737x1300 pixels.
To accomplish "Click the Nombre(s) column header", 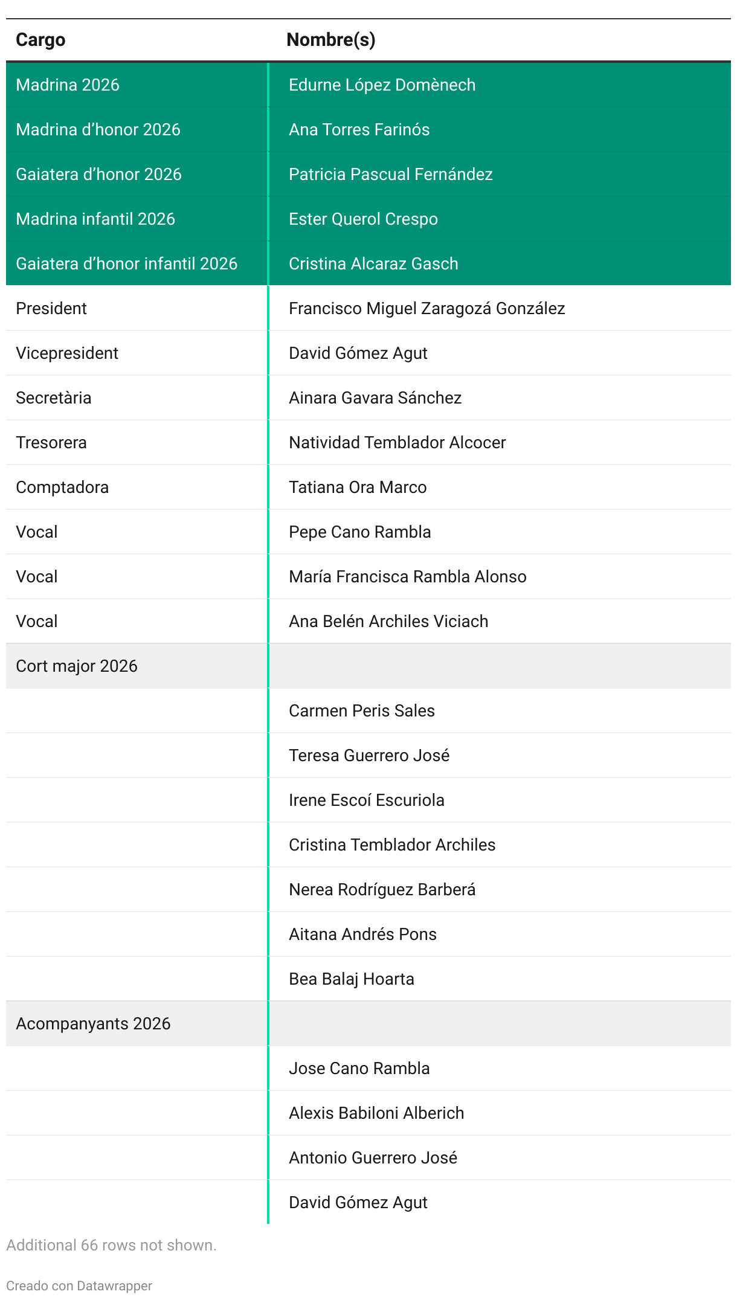I will click(x=331, y=40).
